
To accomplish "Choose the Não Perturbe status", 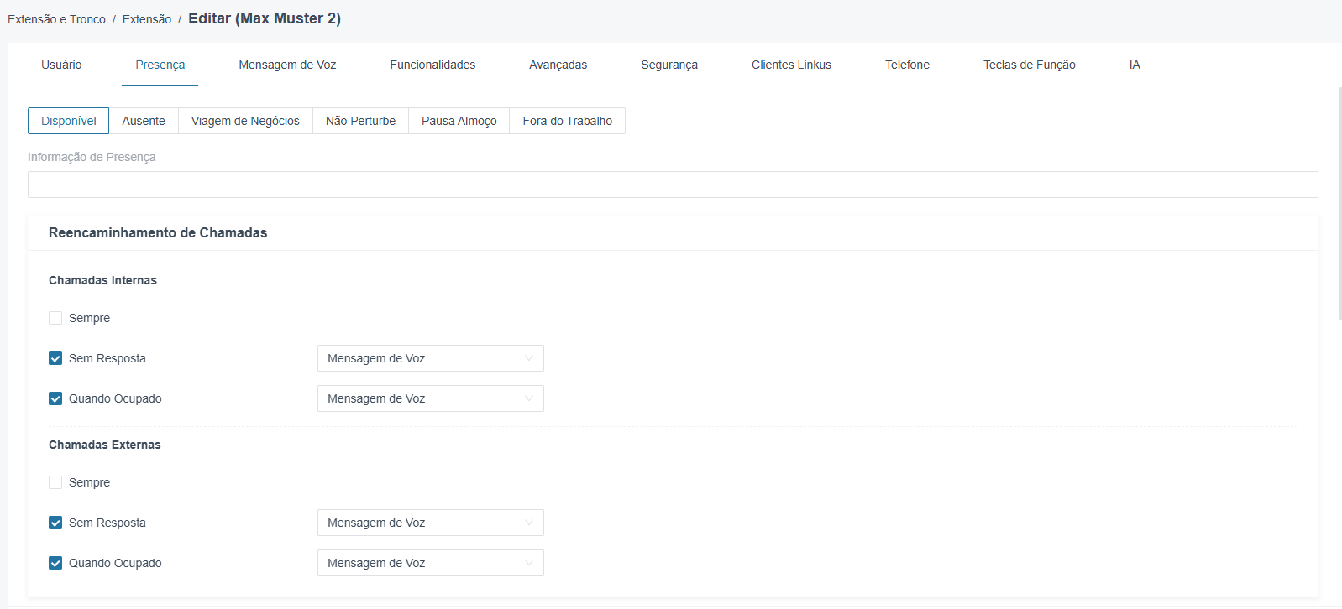I will click(360, 121).
